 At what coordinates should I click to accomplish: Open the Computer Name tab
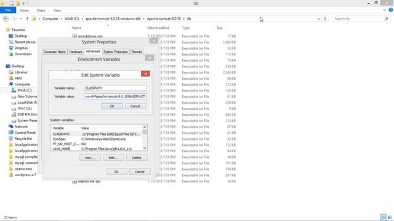tap(55, 52)
